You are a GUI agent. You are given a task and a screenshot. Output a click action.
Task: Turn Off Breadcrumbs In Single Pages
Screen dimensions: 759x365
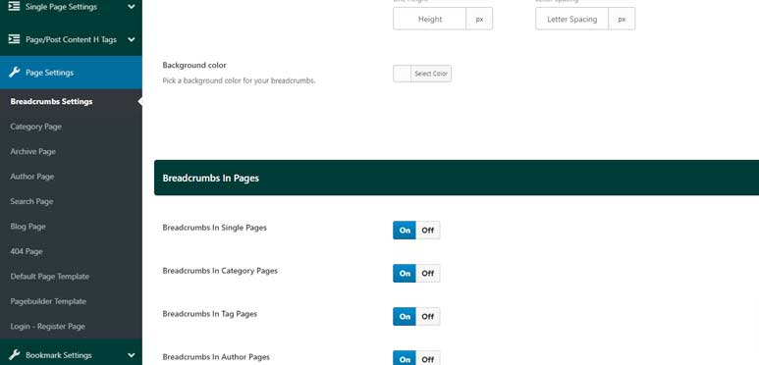(428, 231)
